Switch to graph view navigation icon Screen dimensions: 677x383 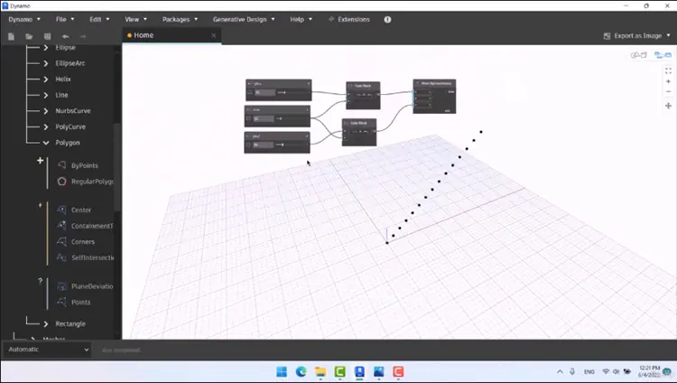pyautogui.click(x=663, y=55)
